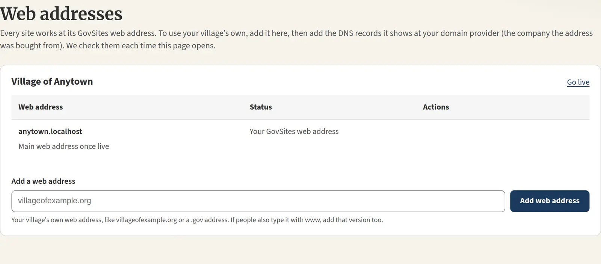The width and height of the screenshot is (601, 264).
Task: Click 'Your GovSites web address' status text
Action: [x=294, y=132]
